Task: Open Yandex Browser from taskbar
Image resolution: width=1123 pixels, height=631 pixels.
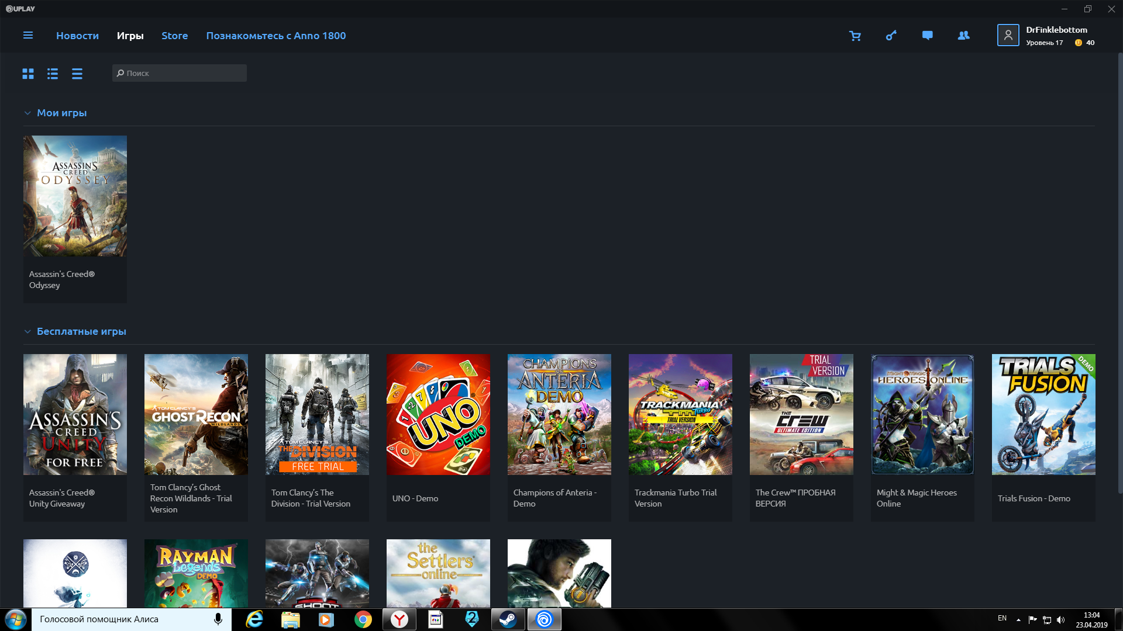Action: click(x=399, y=619)
